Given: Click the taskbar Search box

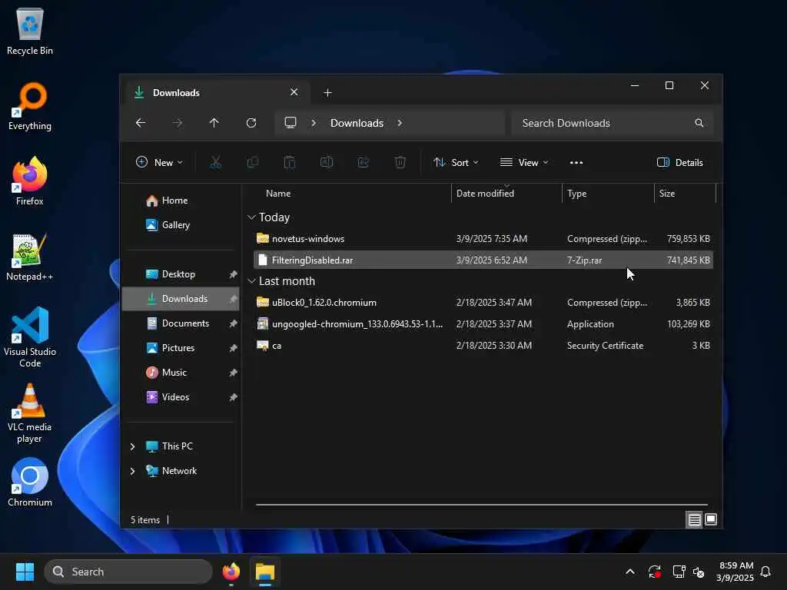Looking at the screenshot, I should pyautogui.click(x=128, y=572).
